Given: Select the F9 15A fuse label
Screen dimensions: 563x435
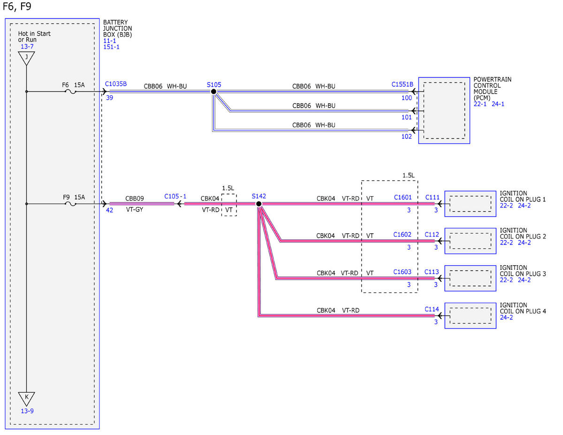Looking at the screenshot, I should pyautogui.click(x=74, y=197).
